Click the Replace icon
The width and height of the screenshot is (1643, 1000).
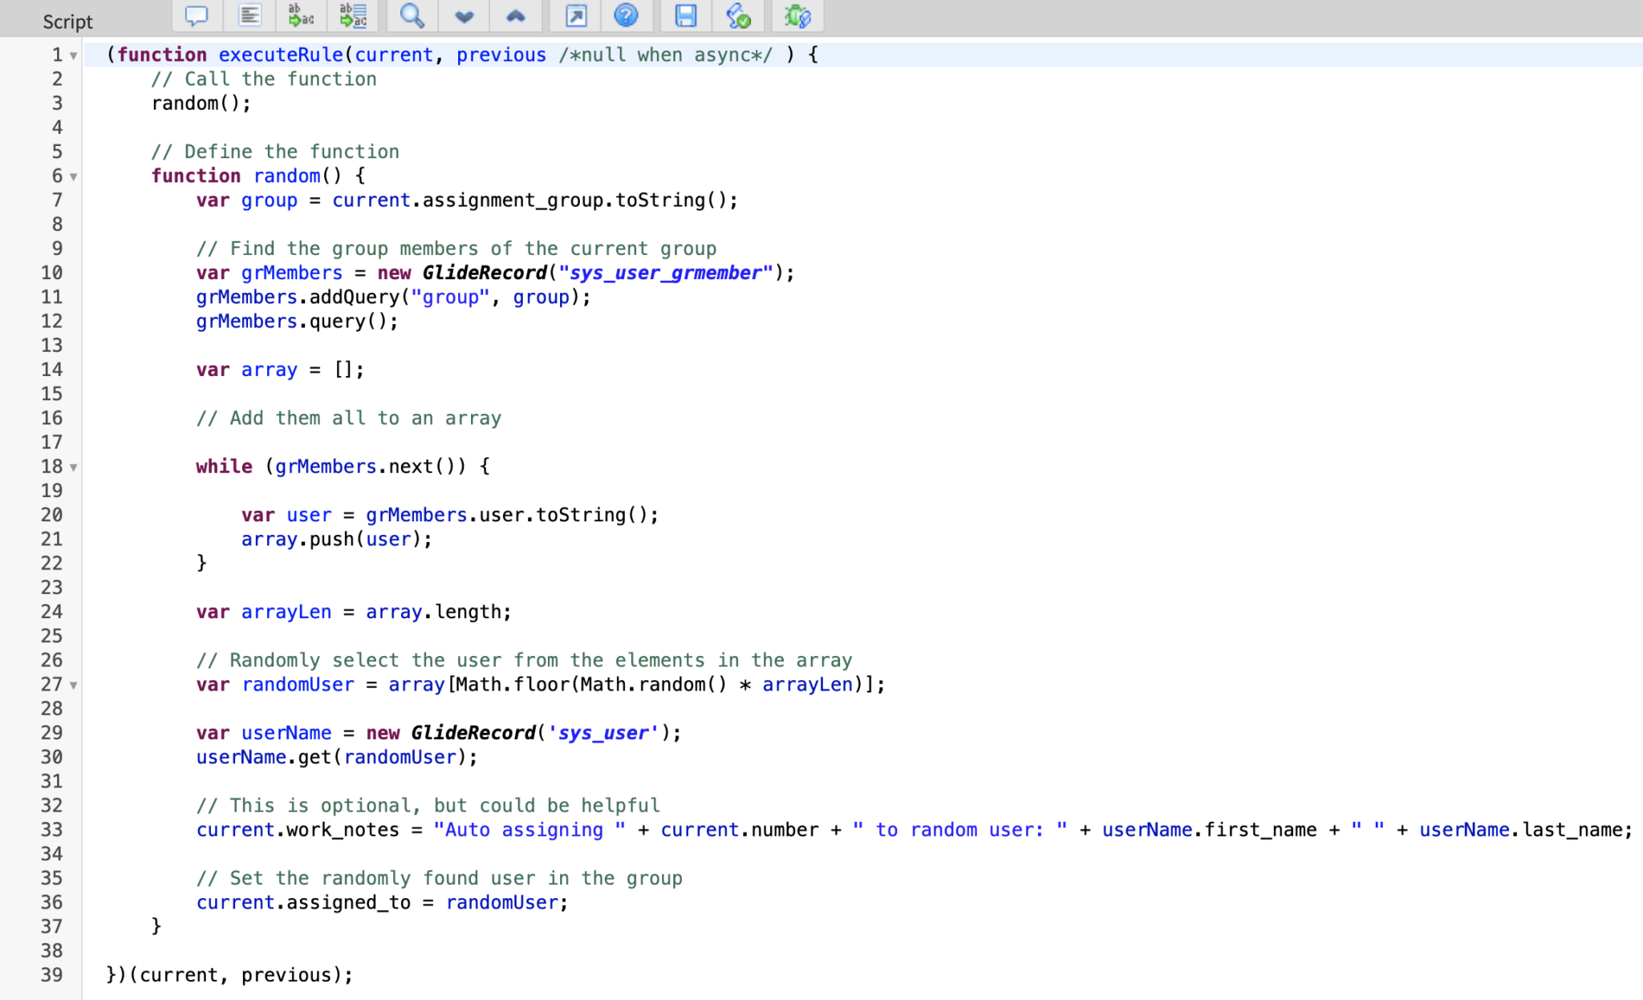coord(301,16)
